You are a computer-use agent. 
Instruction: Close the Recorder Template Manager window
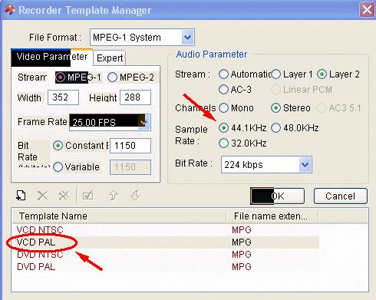click(x=367, y=10)
